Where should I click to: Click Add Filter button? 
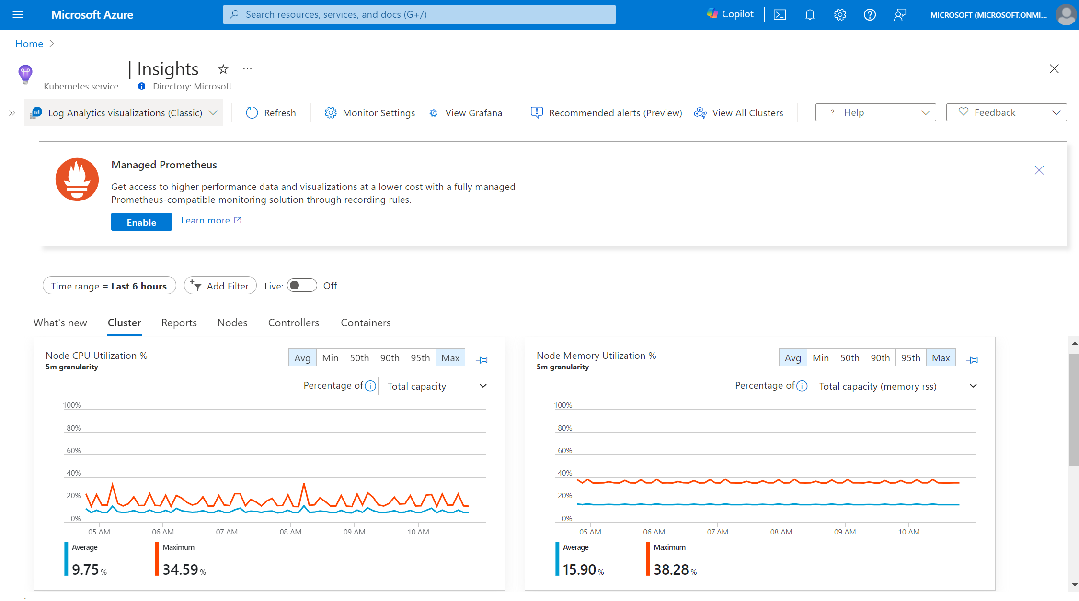[219, 286]
